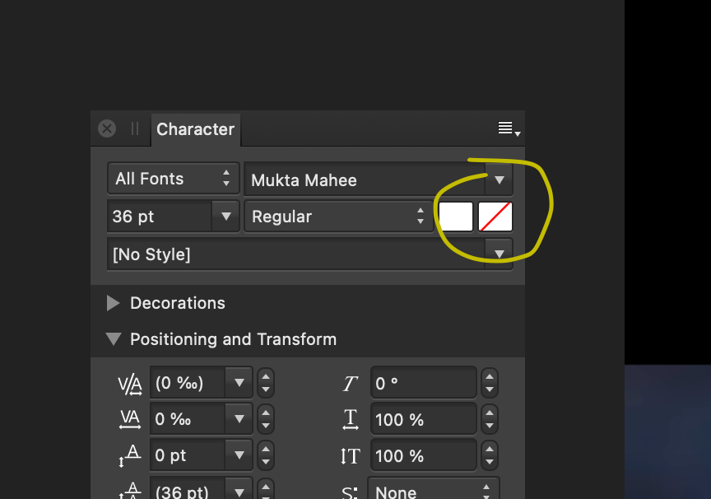Click the kerning V/A icon
The image size is (711, 499).
click(x=129, y=382)
